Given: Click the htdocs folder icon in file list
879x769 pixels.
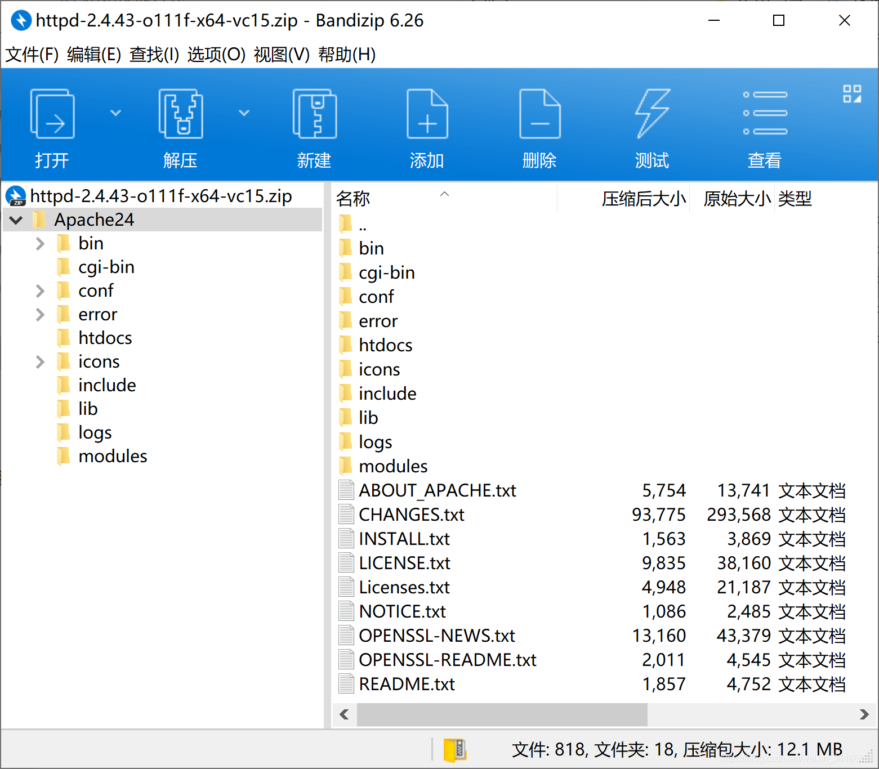Looking at the screenshot, I should [346, 345].
